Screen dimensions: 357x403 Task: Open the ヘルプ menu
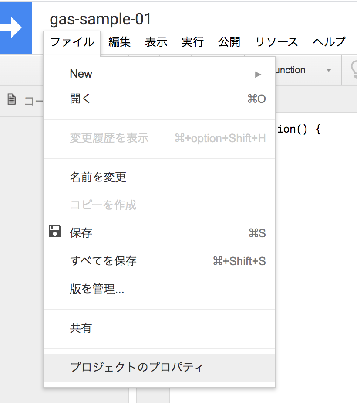click(328, 42)
